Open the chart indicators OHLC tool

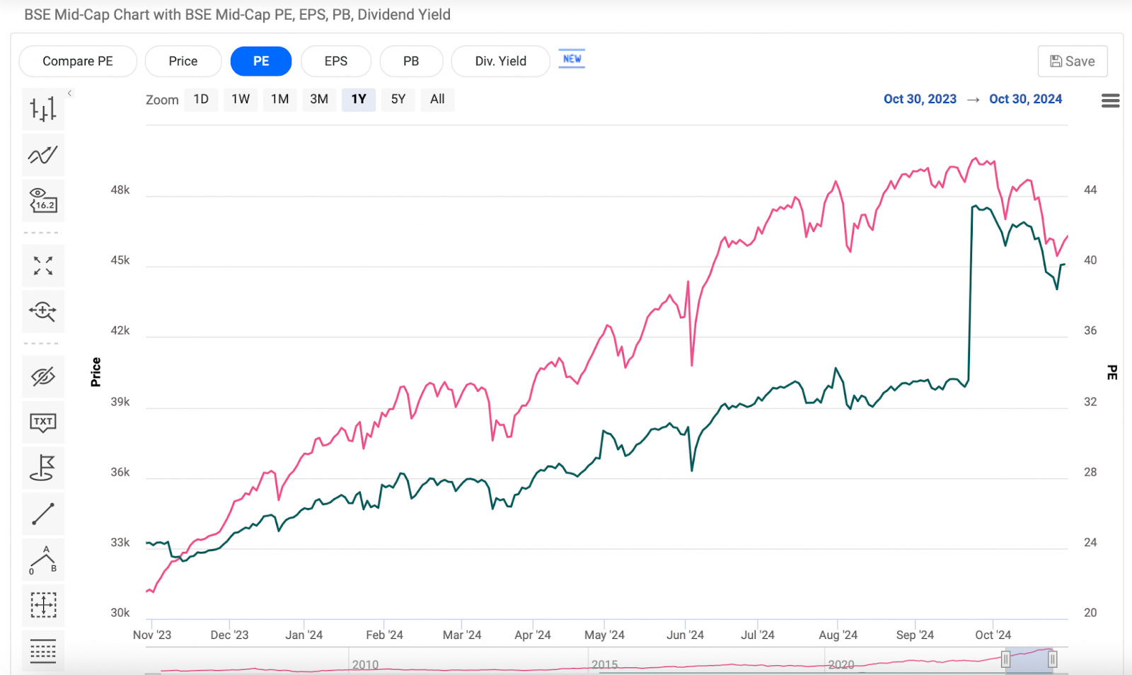(x=43, y=109)
